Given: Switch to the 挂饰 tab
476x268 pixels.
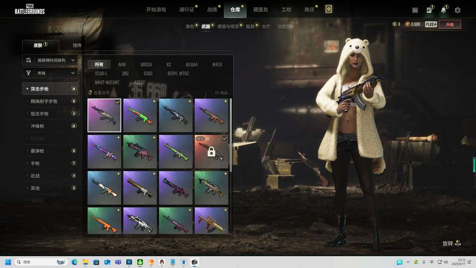Looking at the screenshot, I should tap(77, 45).
